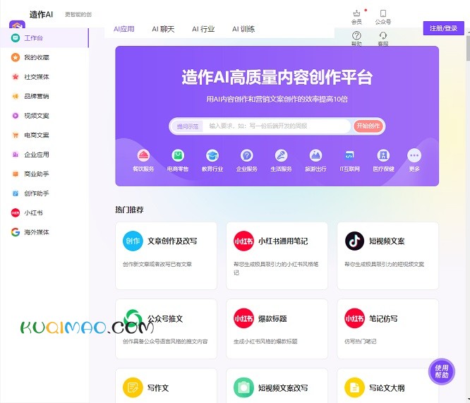Select 社交媒体 category in sidebar
Viewport: 470px width, 403px height.
coord(44,77)
